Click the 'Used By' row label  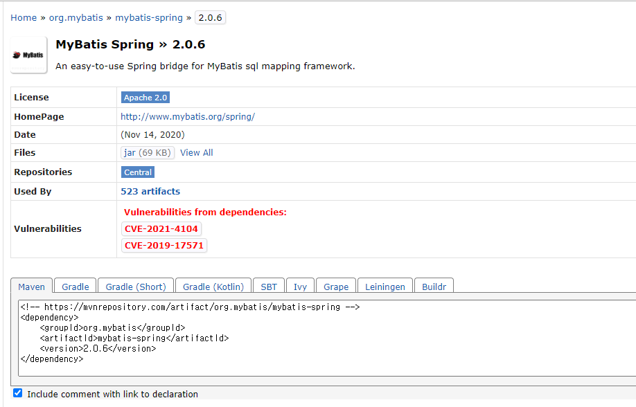[33, 191]
